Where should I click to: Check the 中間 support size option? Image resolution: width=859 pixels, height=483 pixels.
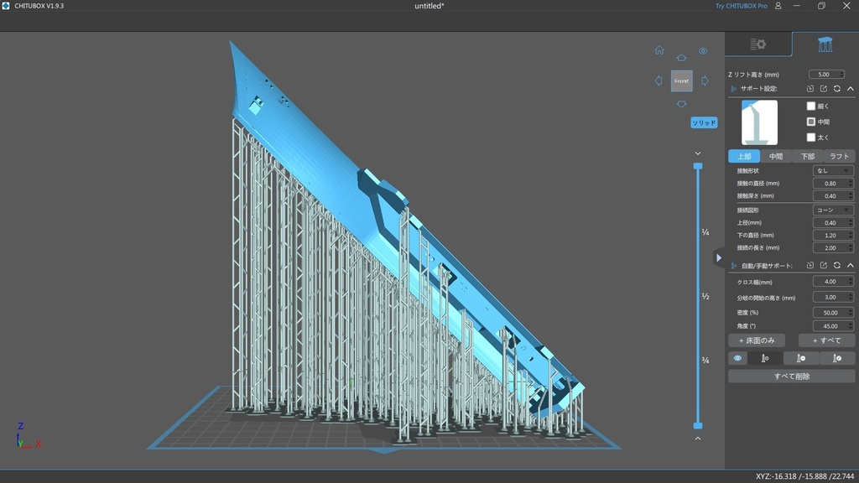click(811, 122)
